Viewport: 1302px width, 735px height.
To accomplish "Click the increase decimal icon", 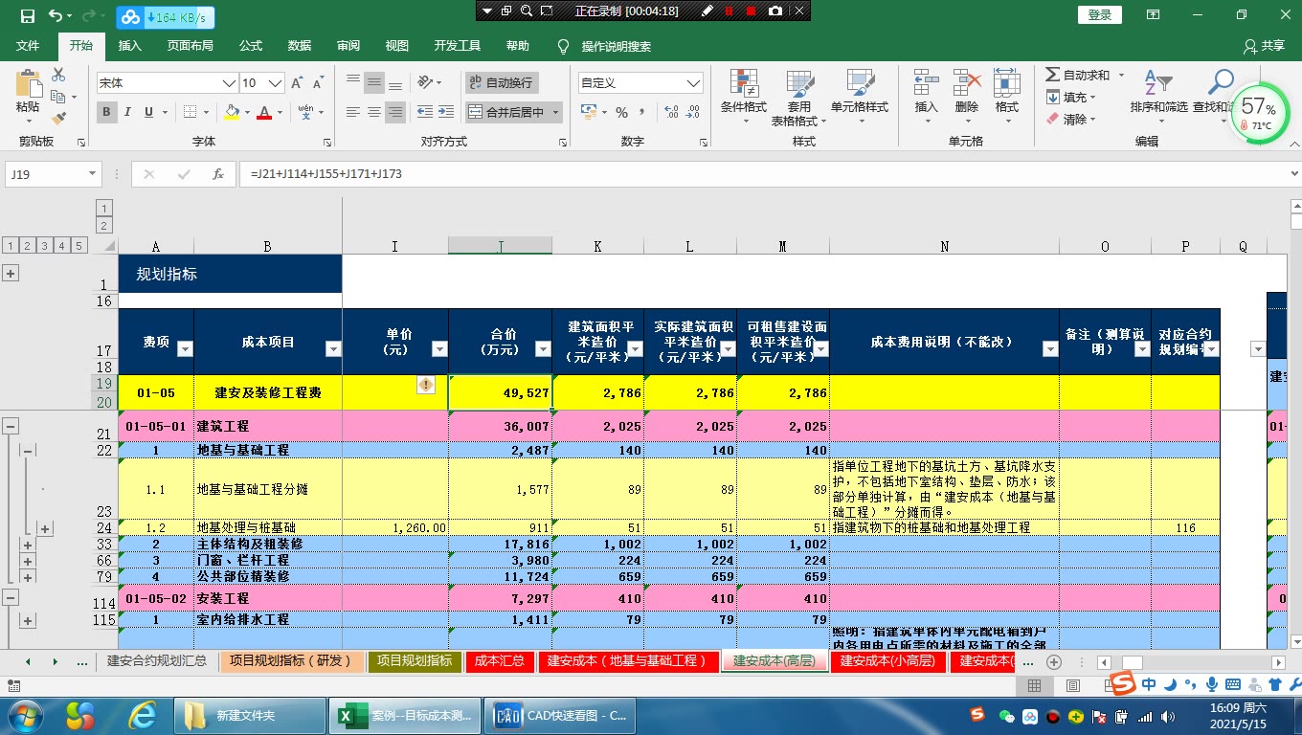I will click(x=671, y=113).
